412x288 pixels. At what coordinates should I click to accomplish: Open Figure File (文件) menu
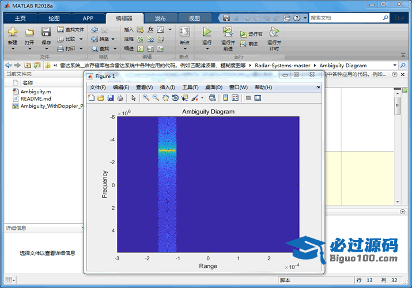(x=98, y=88)
